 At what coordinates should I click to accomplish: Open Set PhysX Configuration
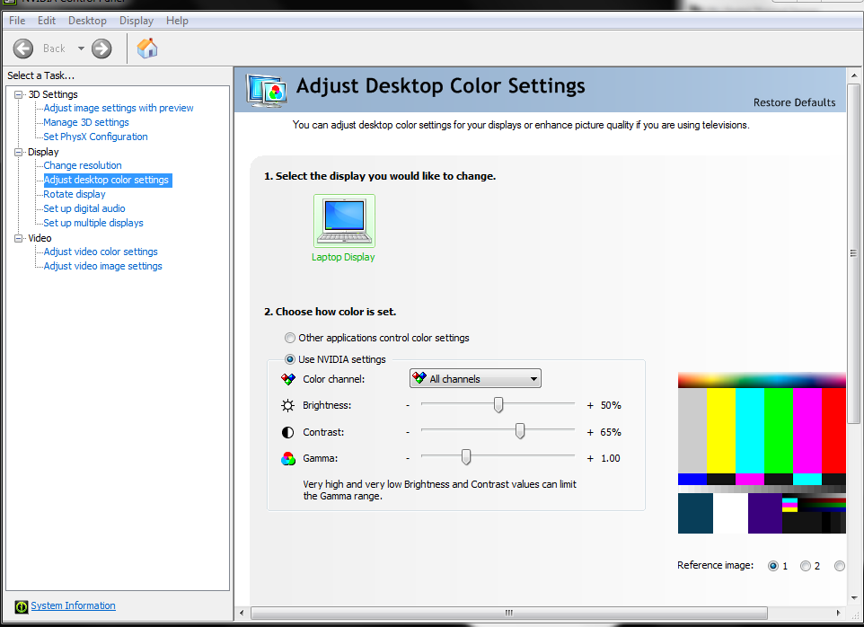click(95, 137)
